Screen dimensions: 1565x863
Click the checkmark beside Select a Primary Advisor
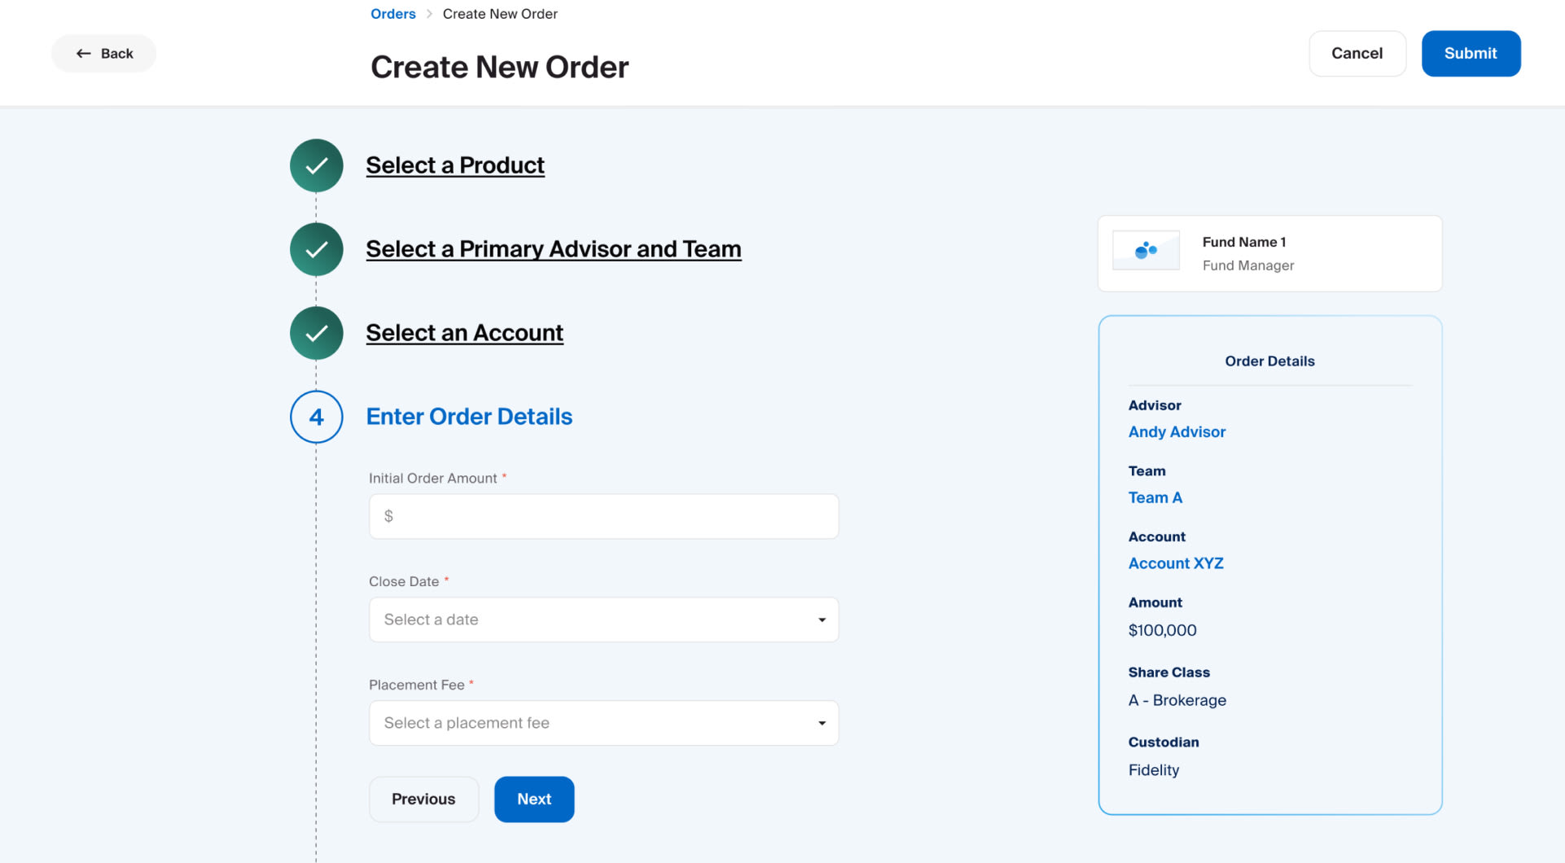click(x=316, y=249)
